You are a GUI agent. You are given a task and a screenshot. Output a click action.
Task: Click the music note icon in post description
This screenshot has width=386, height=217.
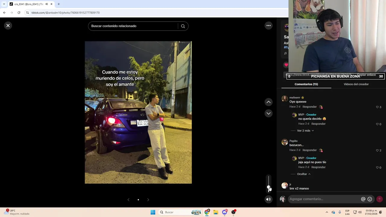coord(285,53)
